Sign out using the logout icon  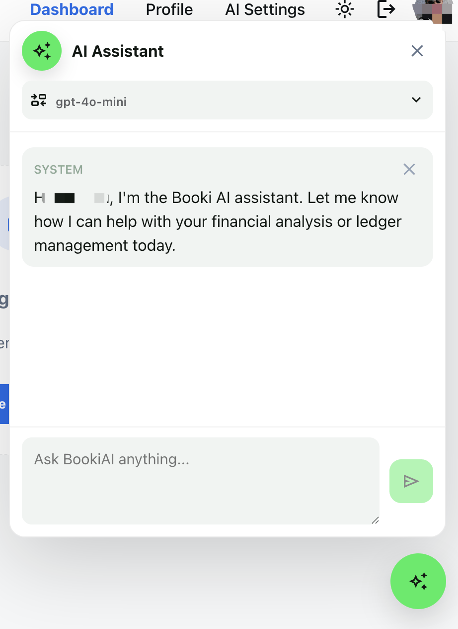pos(386,9)
